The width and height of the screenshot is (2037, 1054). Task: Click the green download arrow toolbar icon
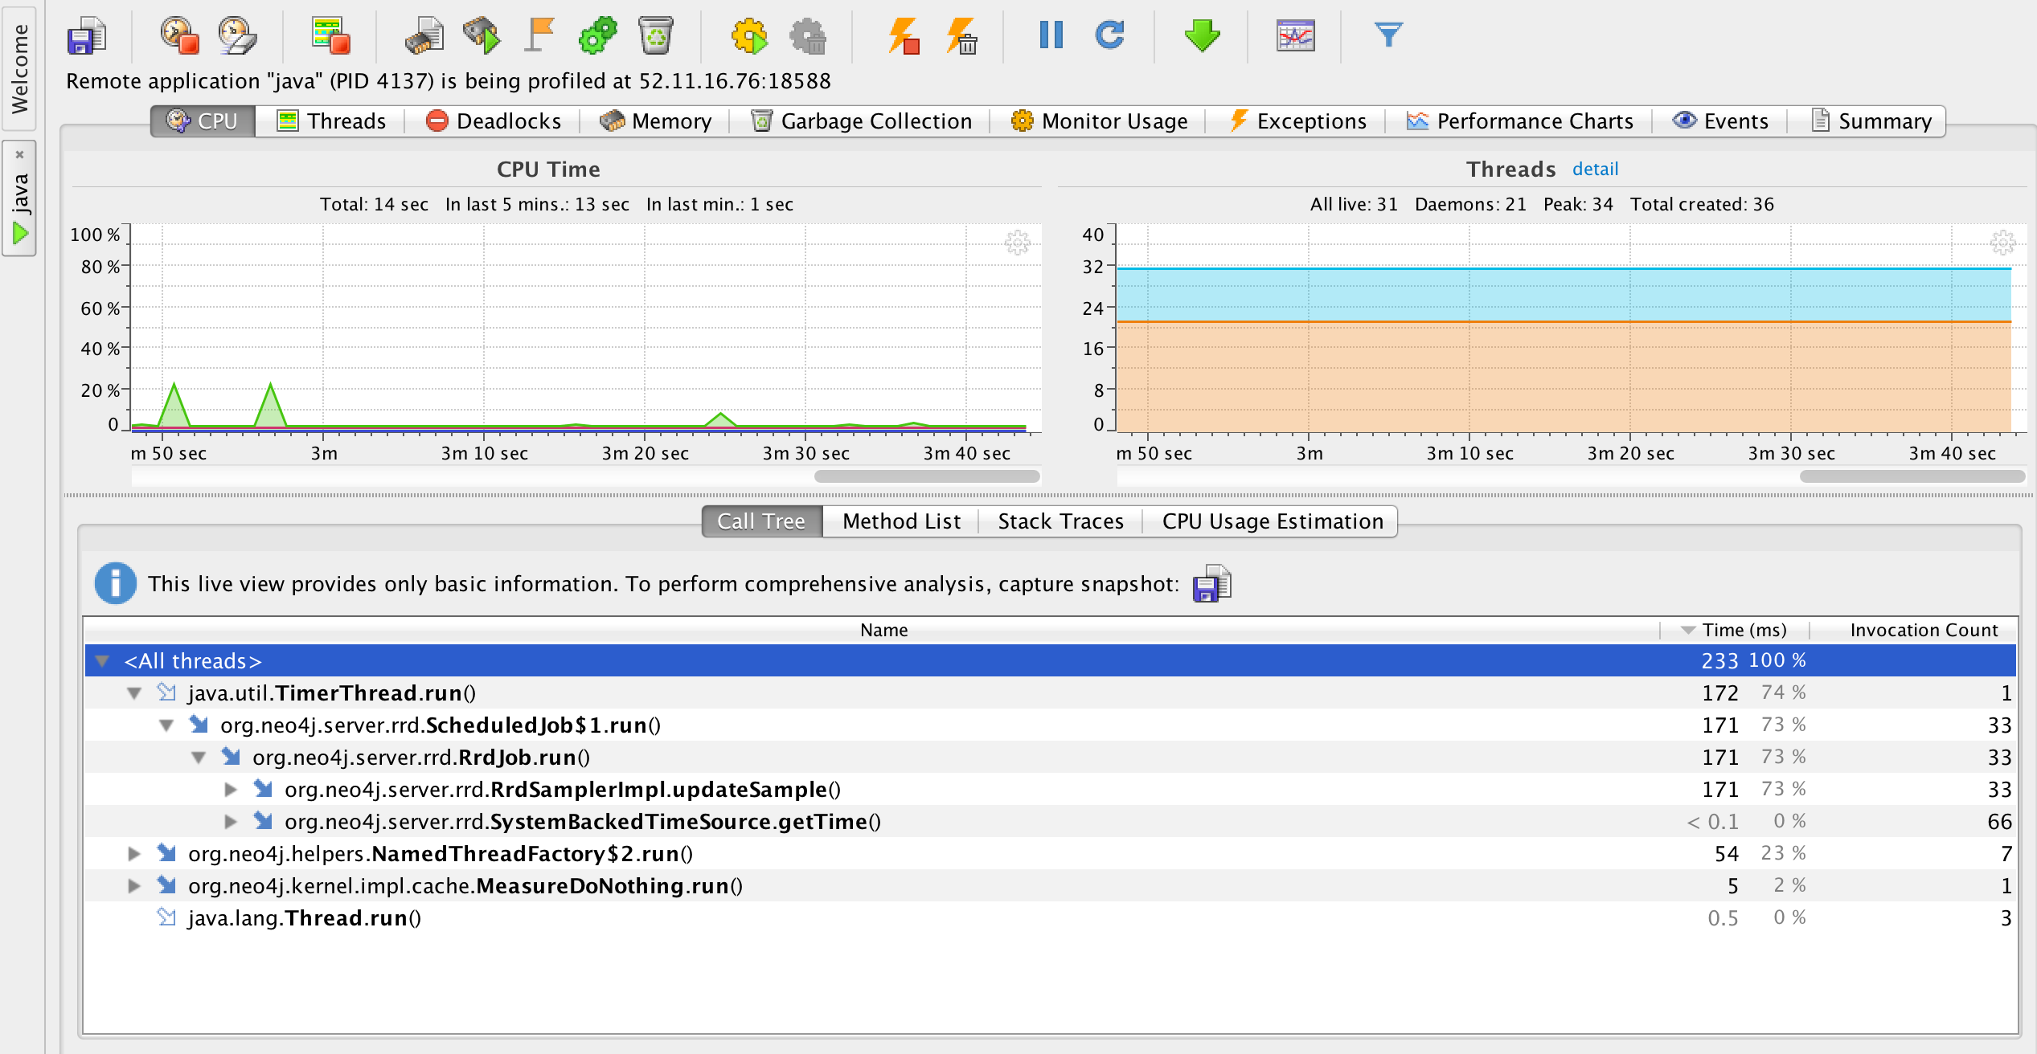1202,36
